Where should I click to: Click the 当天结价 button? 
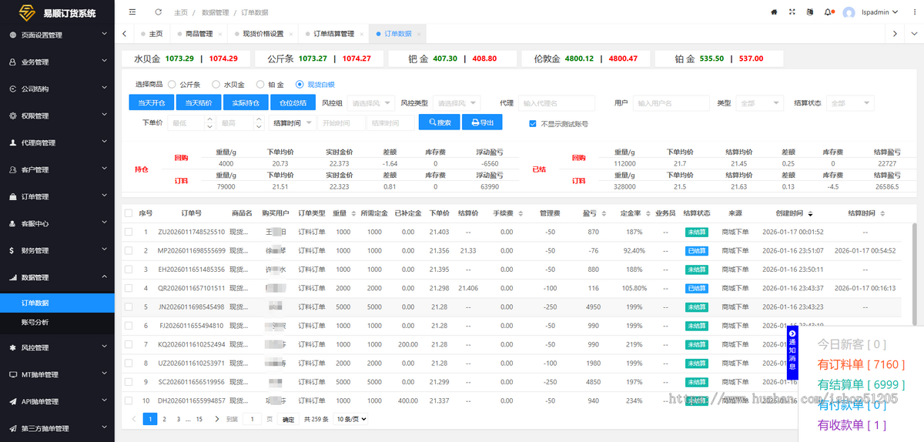(199, 102)
